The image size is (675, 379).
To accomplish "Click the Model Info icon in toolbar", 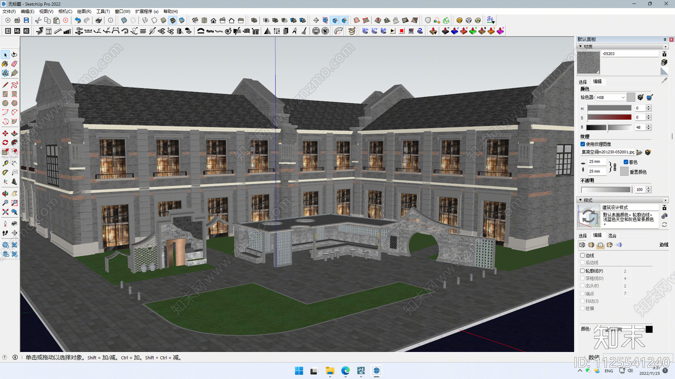I will pos(111,20).
